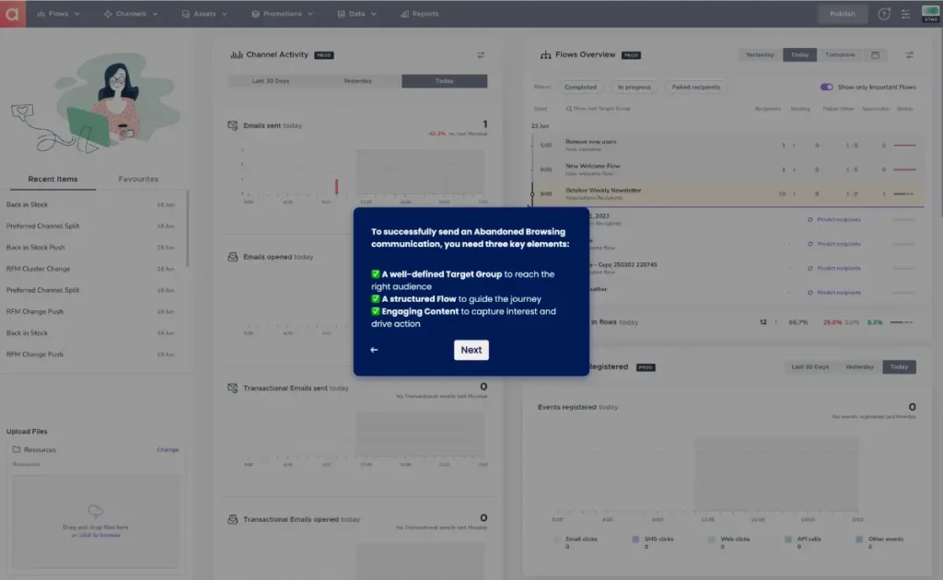Viewport: 943px width, 580px height.
Task: Expand the Promotions dropdown
Action: tap(282, 13)
